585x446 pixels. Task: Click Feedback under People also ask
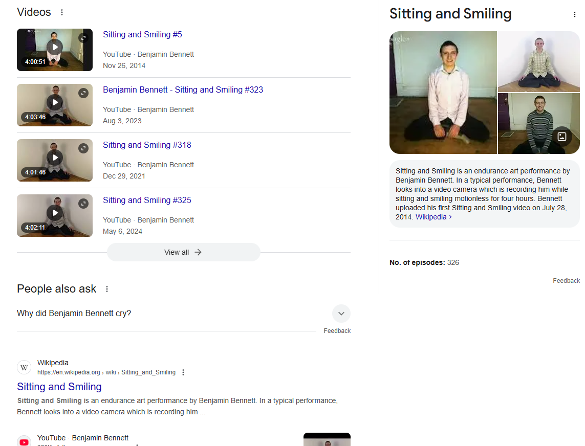click(x=337, y=331)
